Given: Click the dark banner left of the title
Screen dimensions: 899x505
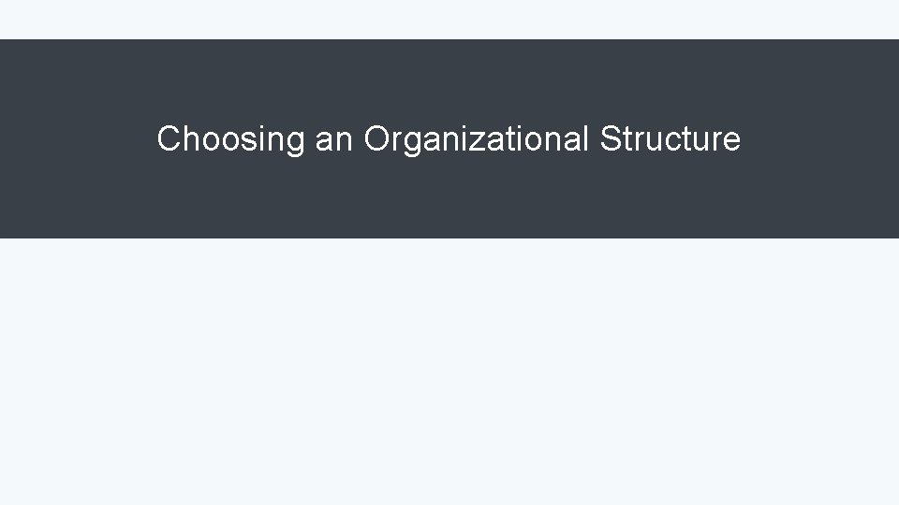Looking at the screenshot, I should 78,138.
